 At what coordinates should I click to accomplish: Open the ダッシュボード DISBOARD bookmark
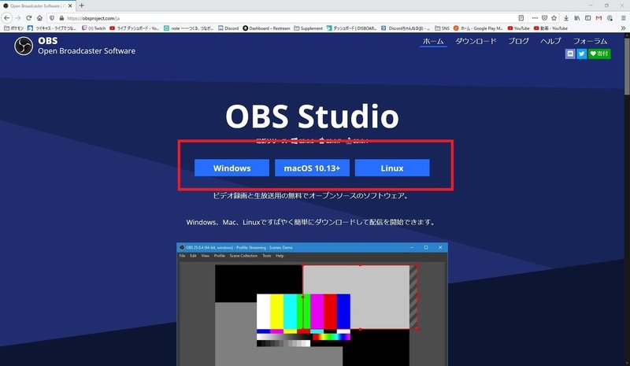351,28
